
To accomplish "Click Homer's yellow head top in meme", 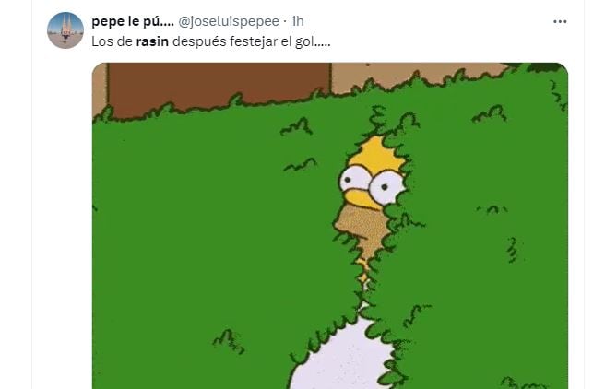I will pyautogui.click(x=376, y=152).
